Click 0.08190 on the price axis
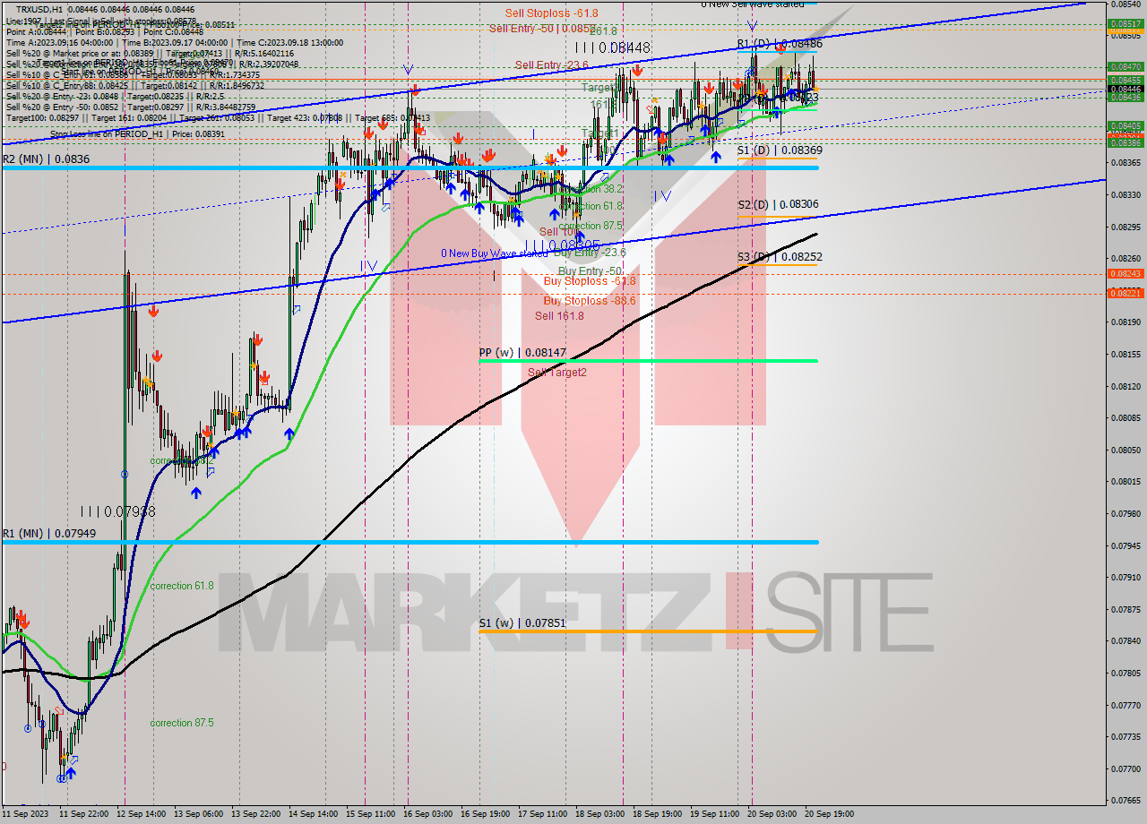 1125,322
